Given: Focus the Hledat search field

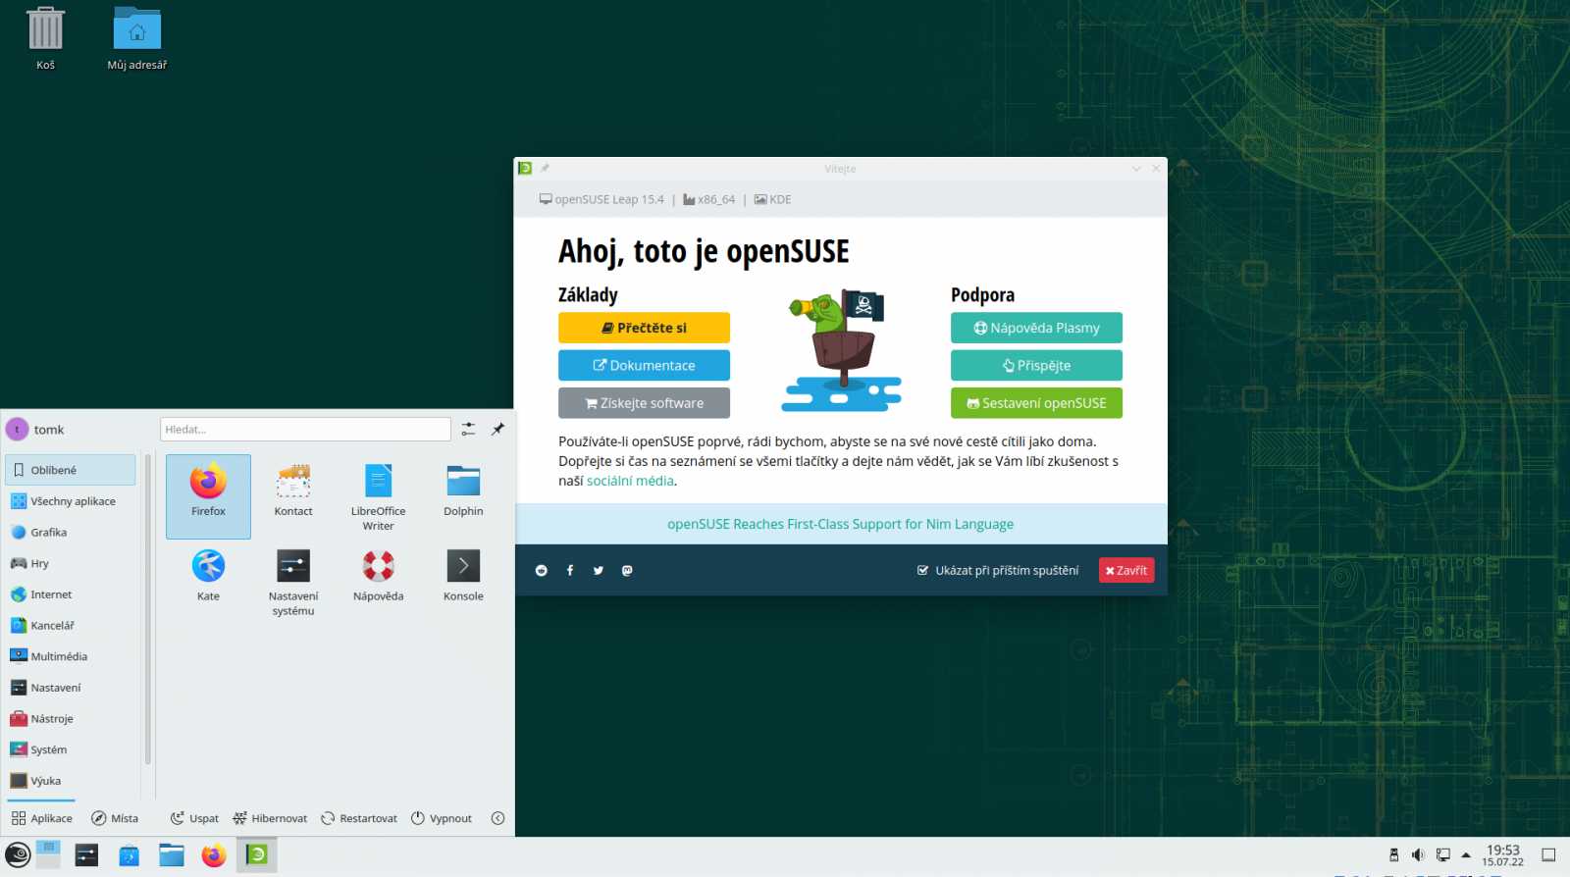Looking at the screenshot, I should pos(305,430).
